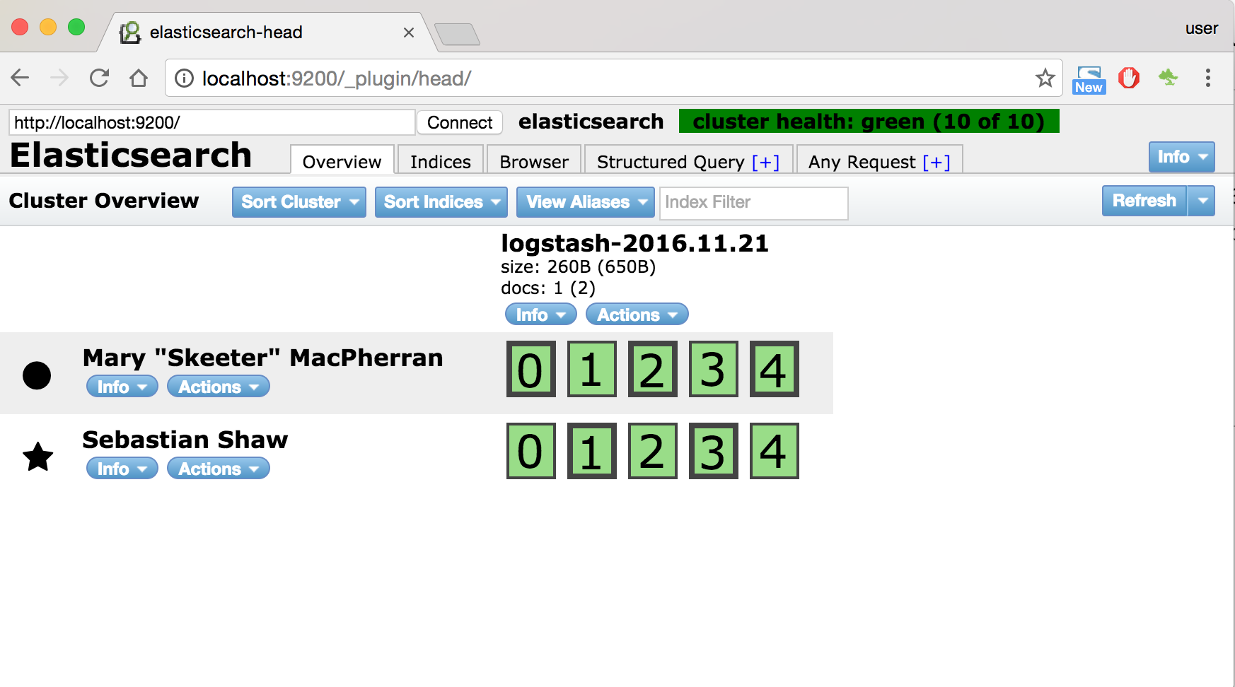Viewport: 1235px width, 687px height.
Task: Add a new Structured Query tab with [+]
Action: (x=765, y=162)
